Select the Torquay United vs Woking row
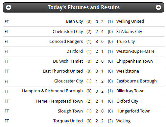This screenshot has width=166, height=127. 83,121
